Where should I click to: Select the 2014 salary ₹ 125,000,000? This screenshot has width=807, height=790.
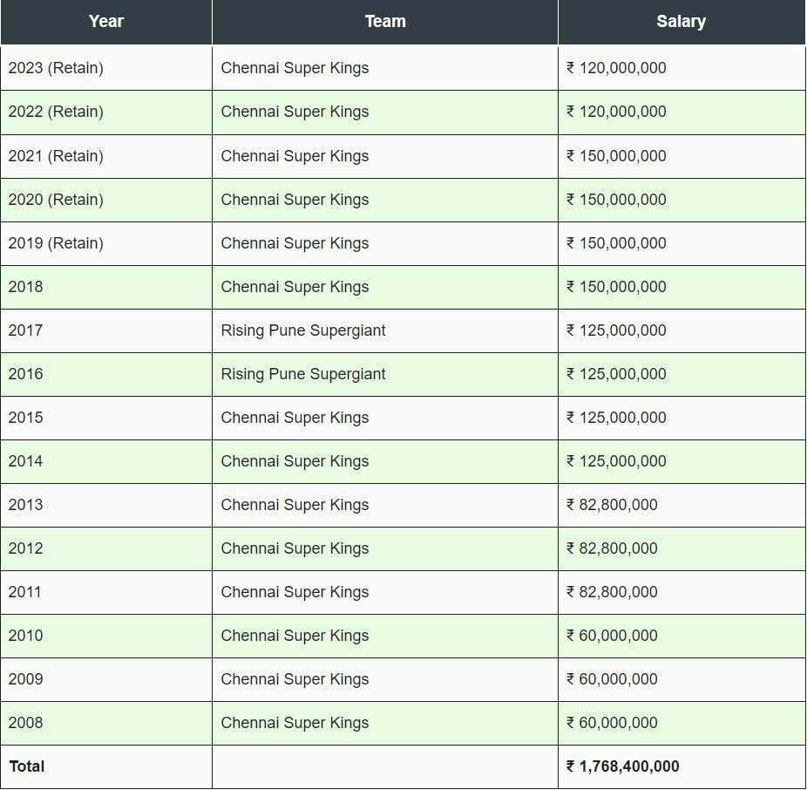point(616,461)
